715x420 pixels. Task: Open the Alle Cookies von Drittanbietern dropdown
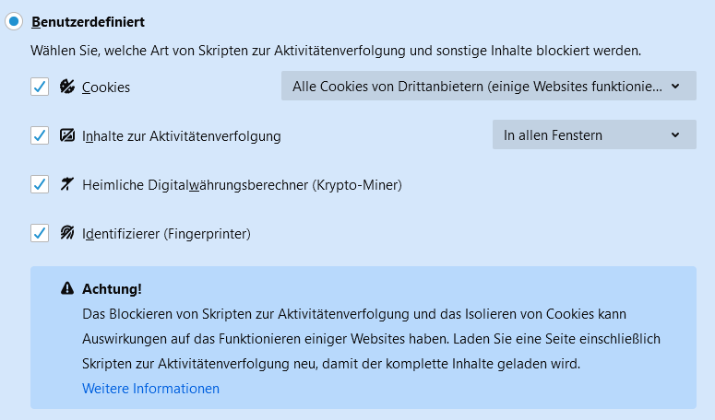tap(488, 86)
